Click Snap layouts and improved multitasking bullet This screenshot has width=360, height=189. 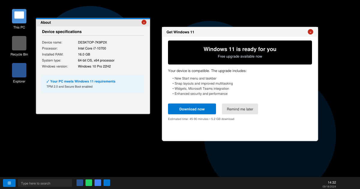point(203,83)
